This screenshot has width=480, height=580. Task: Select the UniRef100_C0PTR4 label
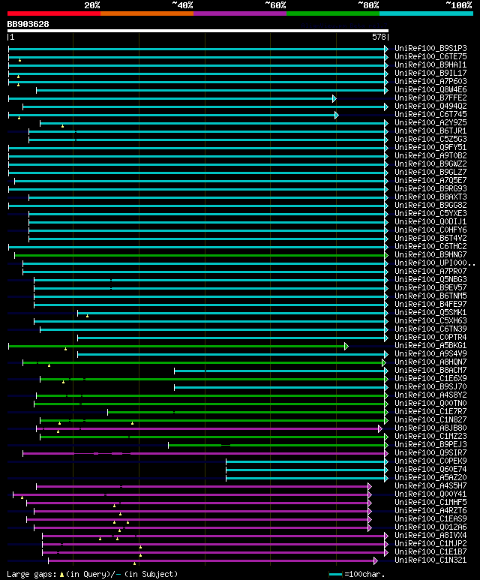click(x=430, y=338)
